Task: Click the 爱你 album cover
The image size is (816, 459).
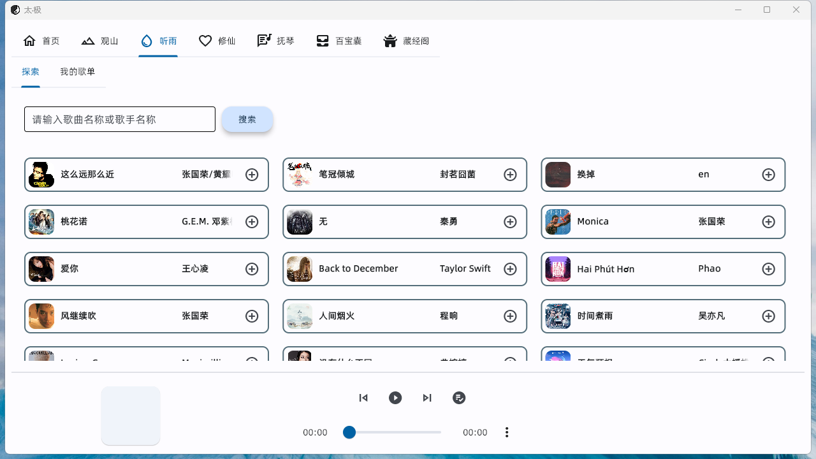Action: 41,269
